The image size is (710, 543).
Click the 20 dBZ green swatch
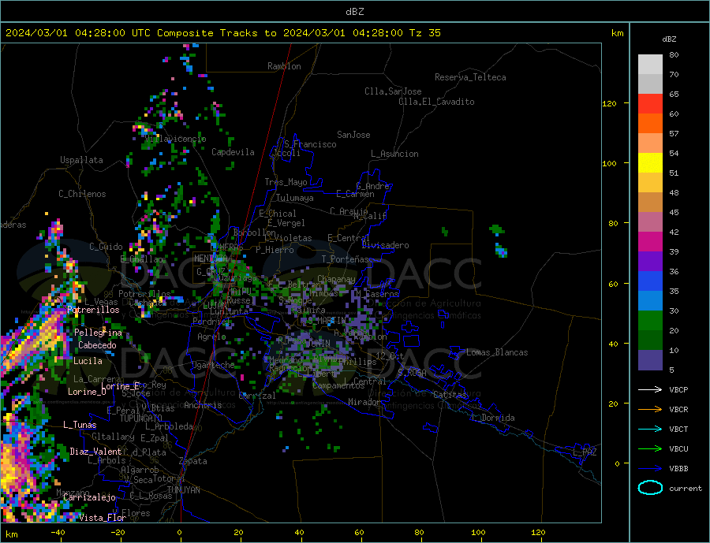(x=650, y=321)
